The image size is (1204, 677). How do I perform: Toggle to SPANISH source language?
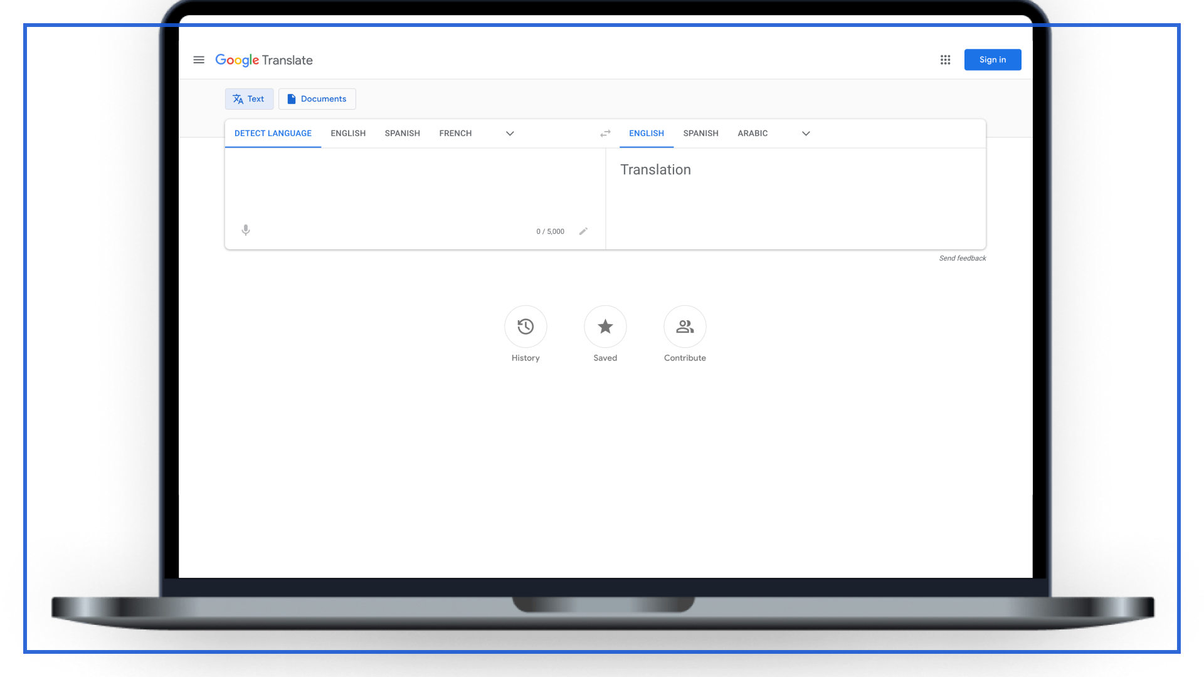click(x=403, y=133)
